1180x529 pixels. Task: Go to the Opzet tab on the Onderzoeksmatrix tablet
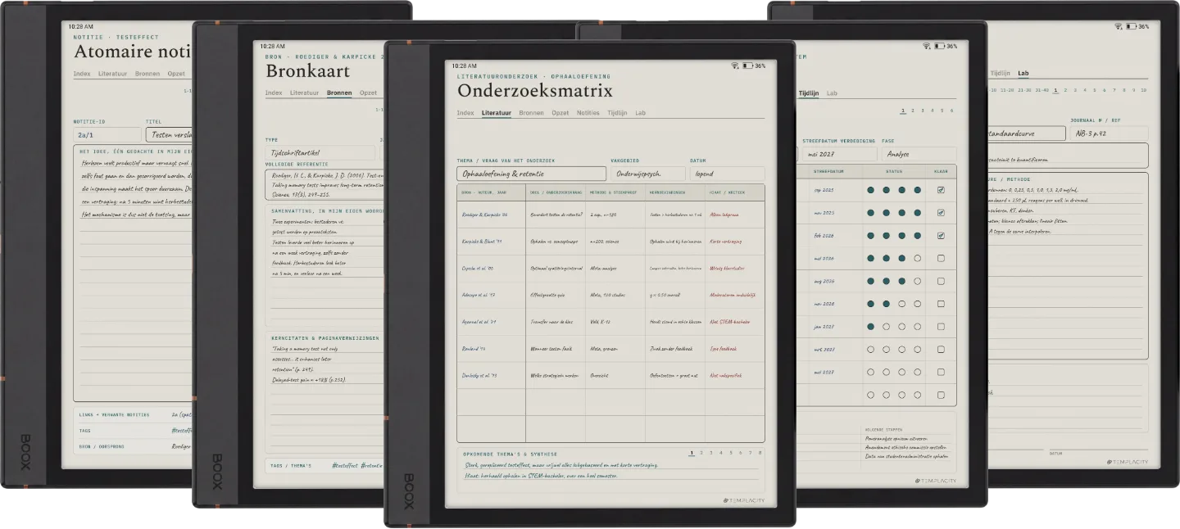click(560, 113)
